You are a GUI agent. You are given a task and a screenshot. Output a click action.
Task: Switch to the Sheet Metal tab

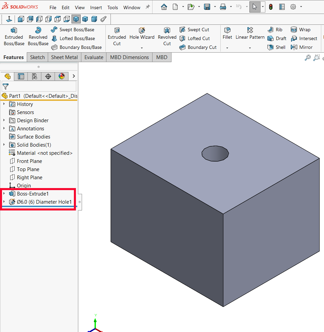[x=64, y=57]
